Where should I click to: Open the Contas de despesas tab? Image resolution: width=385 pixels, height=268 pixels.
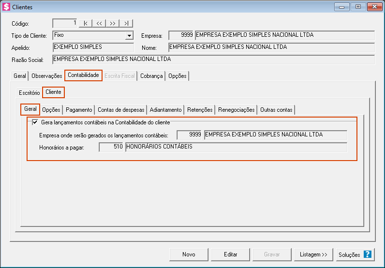[121, 110]
